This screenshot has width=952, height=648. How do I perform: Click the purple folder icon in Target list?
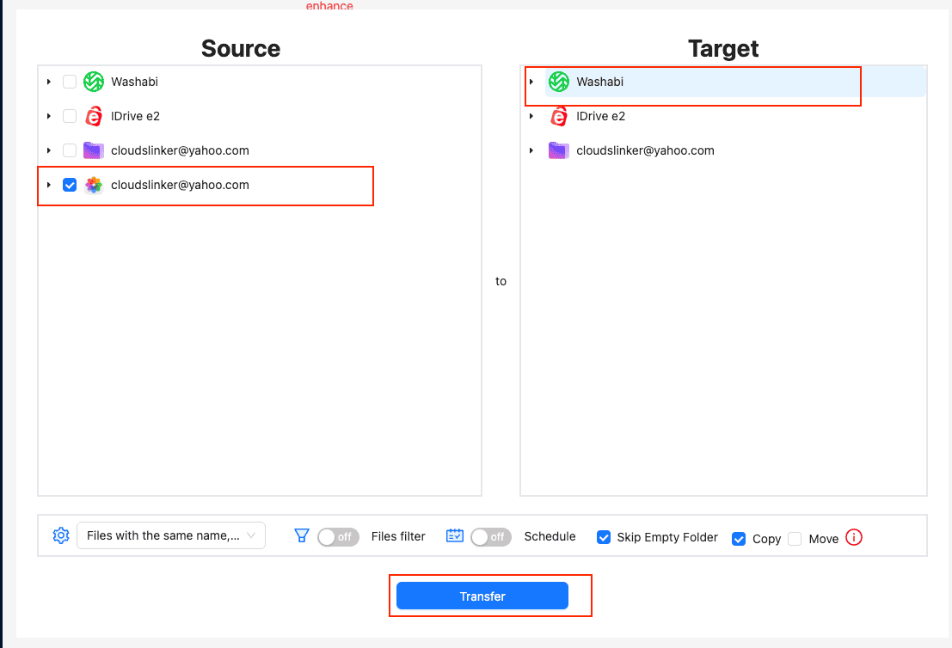click(x=559, y=151)
